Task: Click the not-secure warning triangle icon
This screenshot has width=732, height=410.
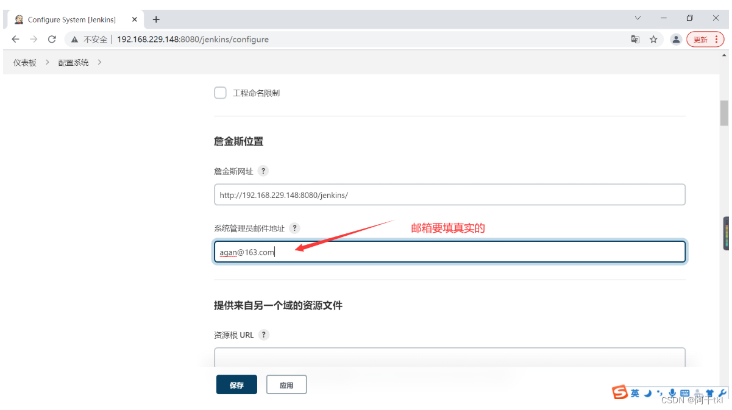Action: [x=75, y=40]
